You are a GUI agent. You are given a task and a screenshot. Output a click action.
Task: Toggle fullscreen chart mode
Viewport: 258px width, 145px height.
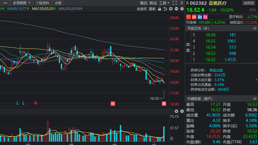coord(175,3)
